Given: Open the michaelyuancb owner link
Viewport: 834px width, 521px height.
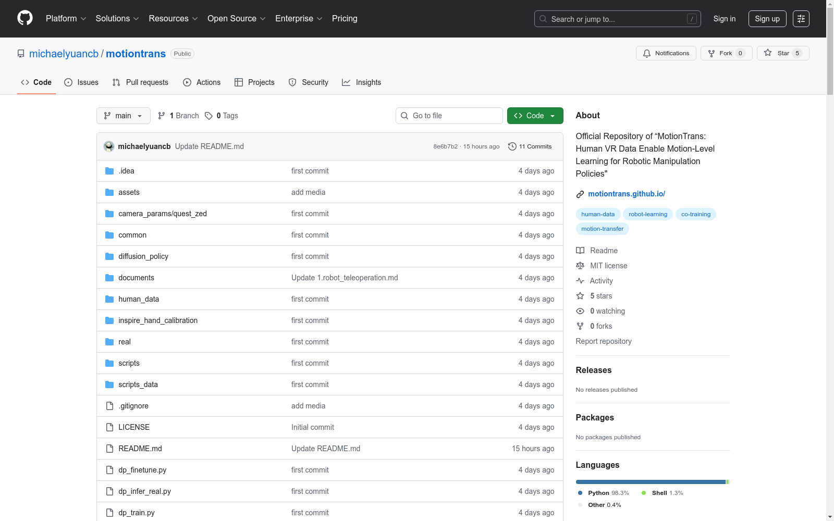Looking at the screenshot, I should click(64, 54).
